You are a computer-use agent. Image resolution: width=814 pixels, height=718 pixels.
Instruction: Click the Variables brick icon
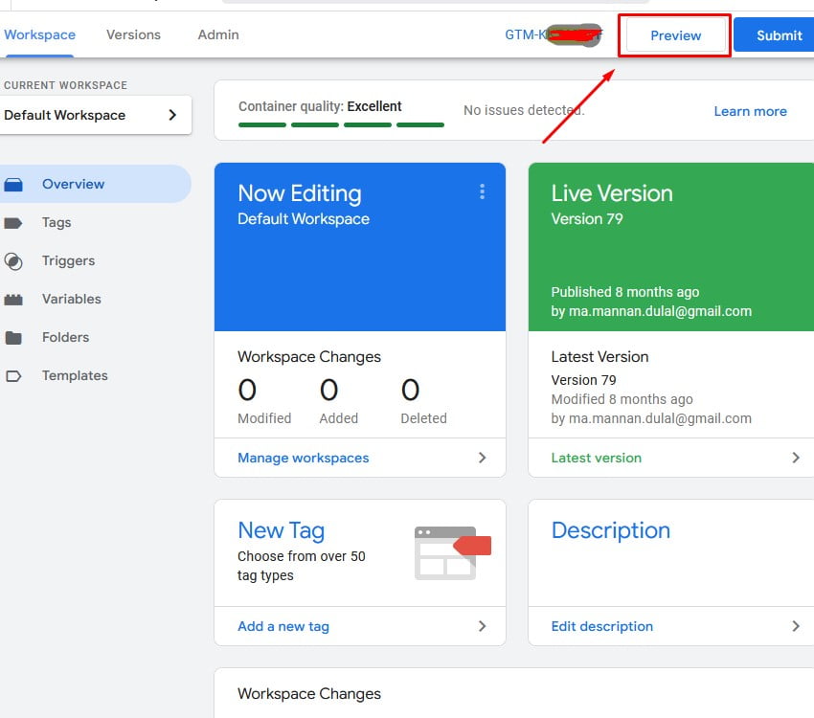(x=13, y=300)
